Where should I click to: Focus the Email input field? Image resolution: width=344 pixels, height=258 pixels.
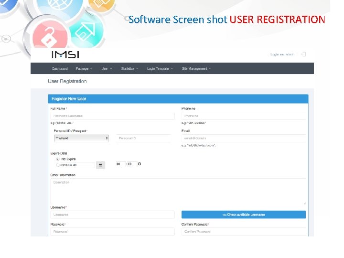[244, 138]
